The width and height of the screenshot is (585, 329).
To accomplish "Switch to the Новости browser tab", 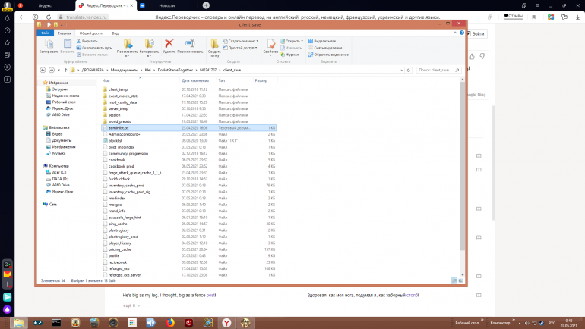I will 167,5.
